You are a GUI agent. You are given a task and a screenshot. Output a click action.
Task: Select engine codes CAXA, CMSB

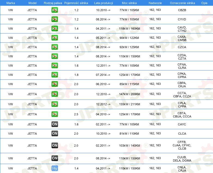(x=182, y=38)
